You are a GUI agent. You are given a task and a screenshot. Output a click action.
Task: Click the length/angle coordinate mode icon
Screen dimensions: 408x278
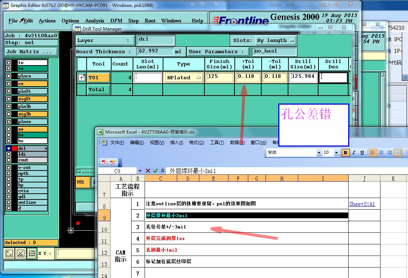click(x=21, y=253)
